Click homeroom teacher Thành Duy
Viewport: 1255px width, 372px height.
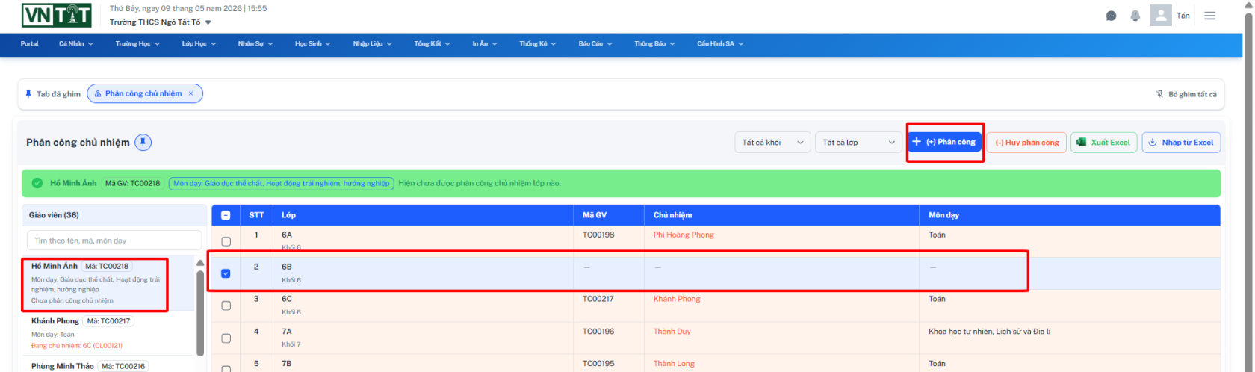(672, 332)
